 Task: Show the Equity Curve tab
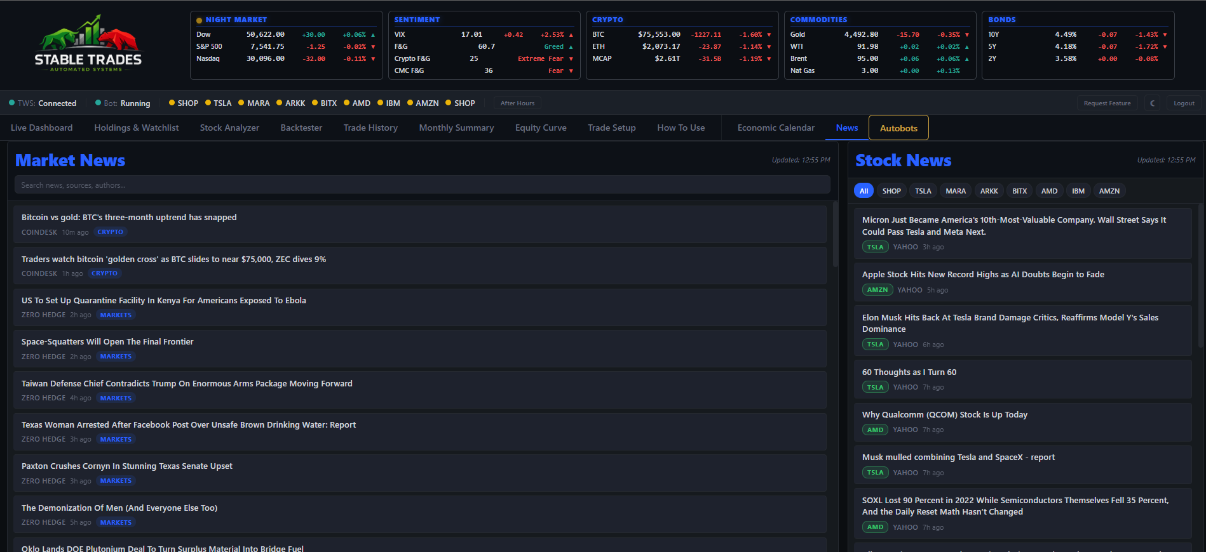(x=541, y=128)
